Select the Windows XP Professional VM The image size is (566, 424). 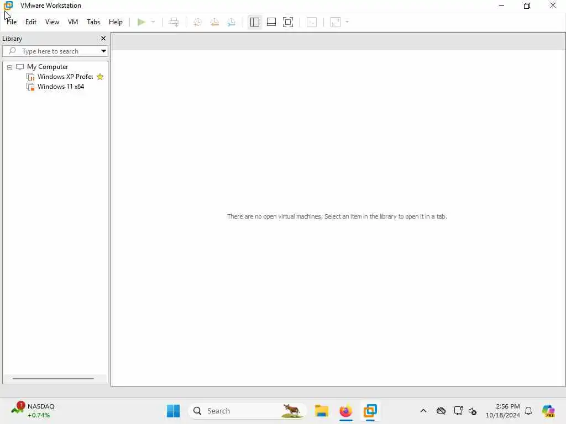click(x=65, y=76)
